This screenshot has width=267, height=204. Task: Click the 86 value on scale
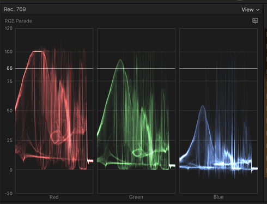click(10, 68)
